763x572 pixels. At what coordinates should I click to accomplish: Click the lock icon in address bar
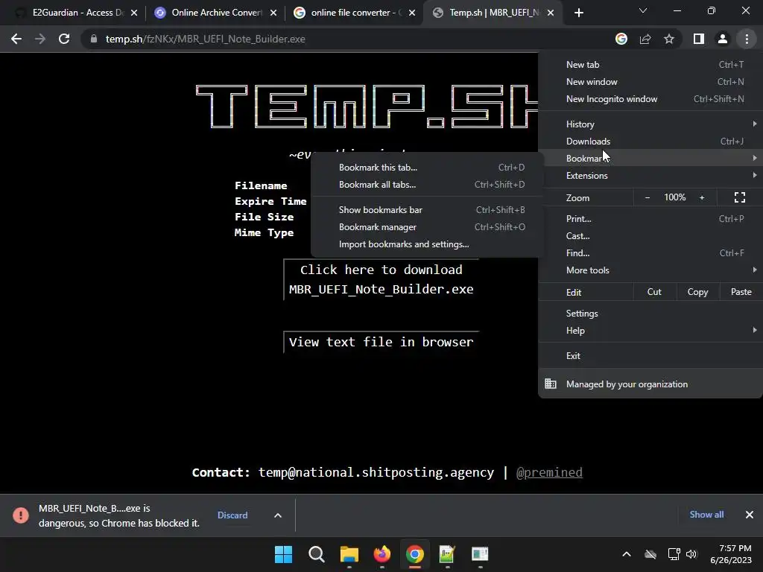pyautogui.click(x=94, y=39)
